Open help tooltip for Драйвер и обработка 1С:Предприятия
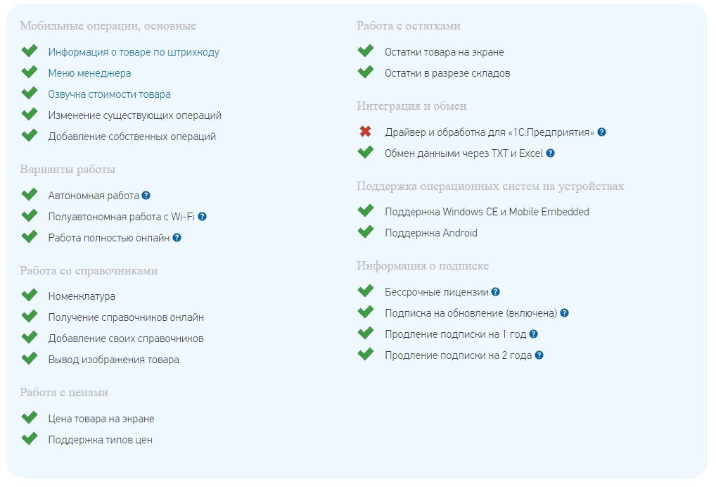This screenshot has width=716, height=487. 602,132
